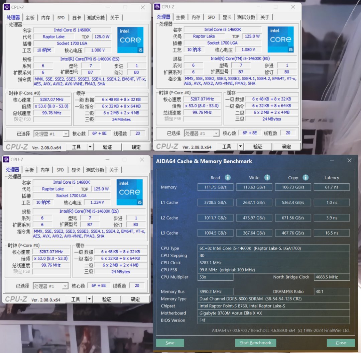
Task: Click the 总线速度 99.76 MHz value in the bottom-left CPU-Z window
Action: click(x=51, y=265)
